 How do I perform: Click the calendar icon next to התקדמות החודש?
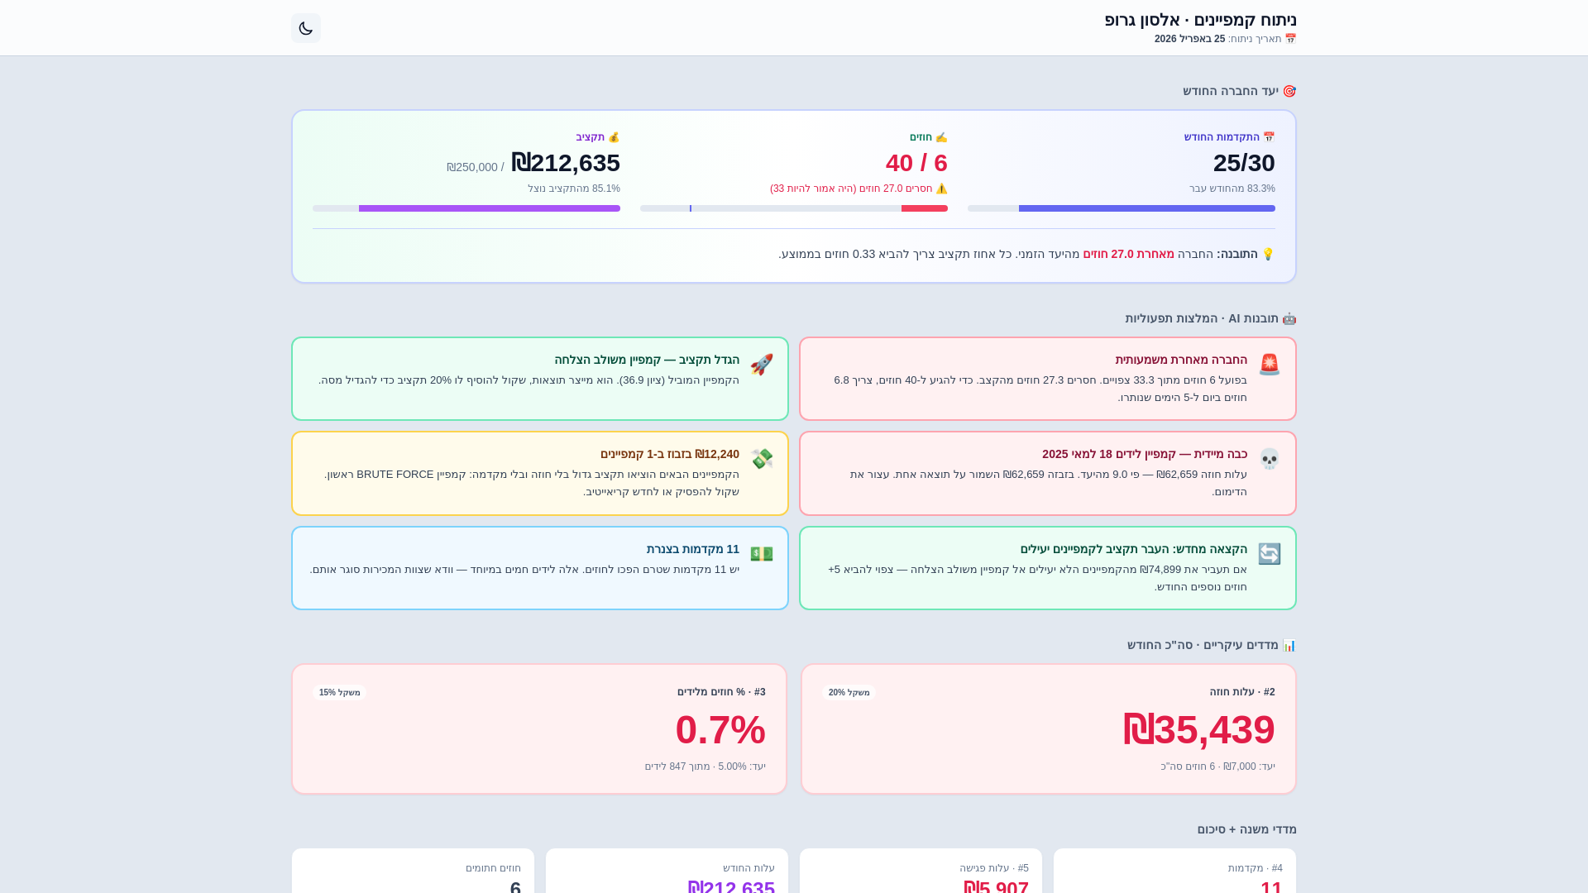tap(1269, 137)
